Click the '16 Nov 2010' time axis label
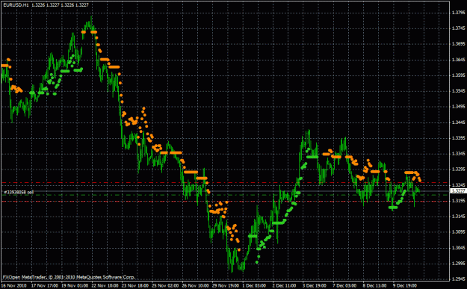This screenshot has height=289, width=467. pos(14,285)
